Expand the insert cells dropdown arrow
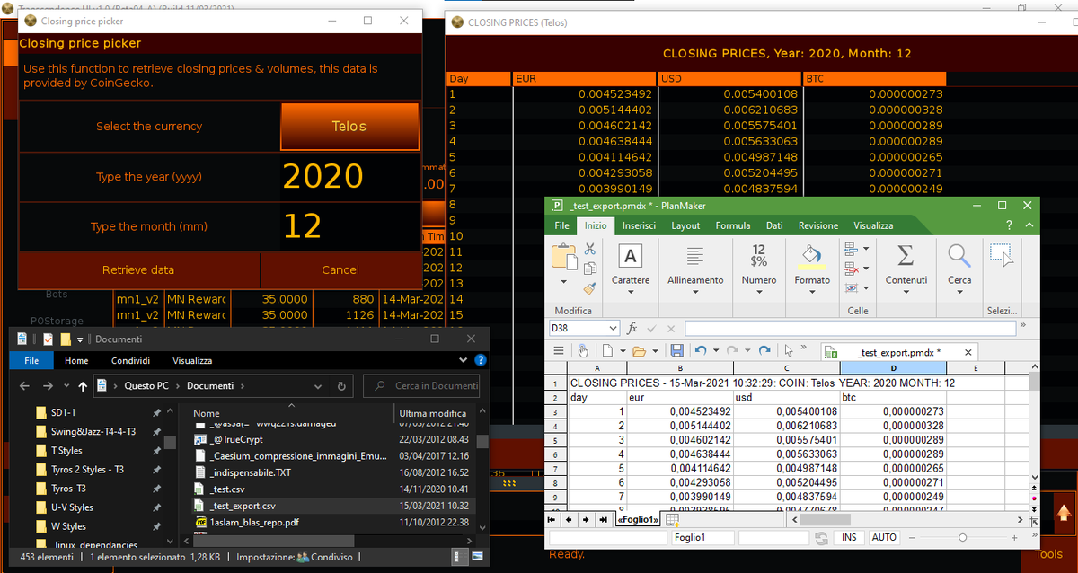Screen dimensions: 1078x573 coord(866,249)
